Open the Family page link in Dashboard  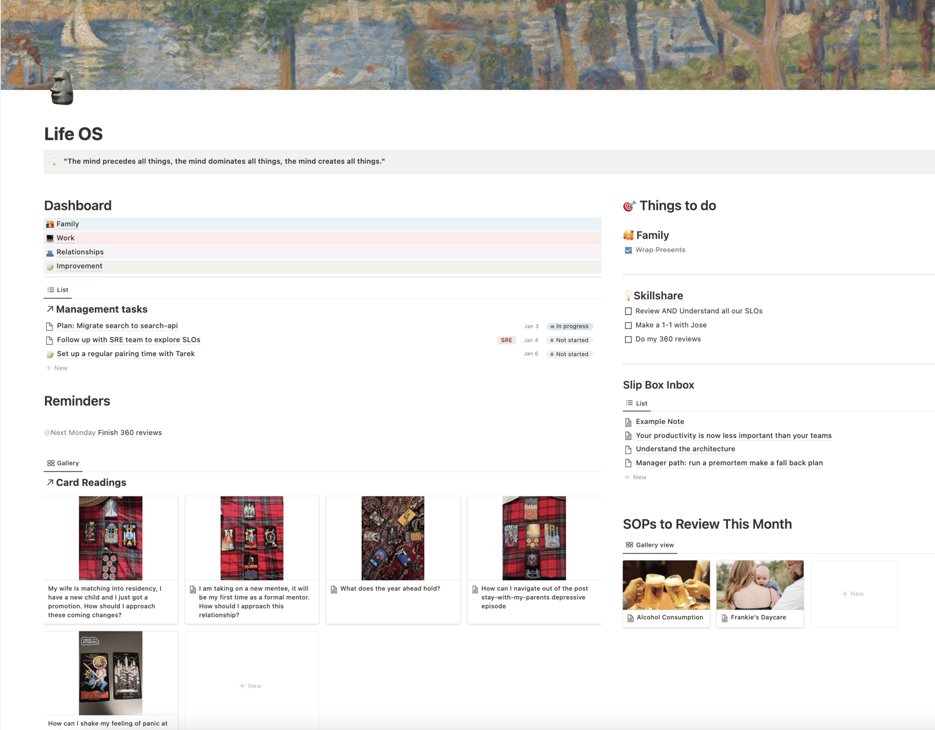tap(68, 224)
